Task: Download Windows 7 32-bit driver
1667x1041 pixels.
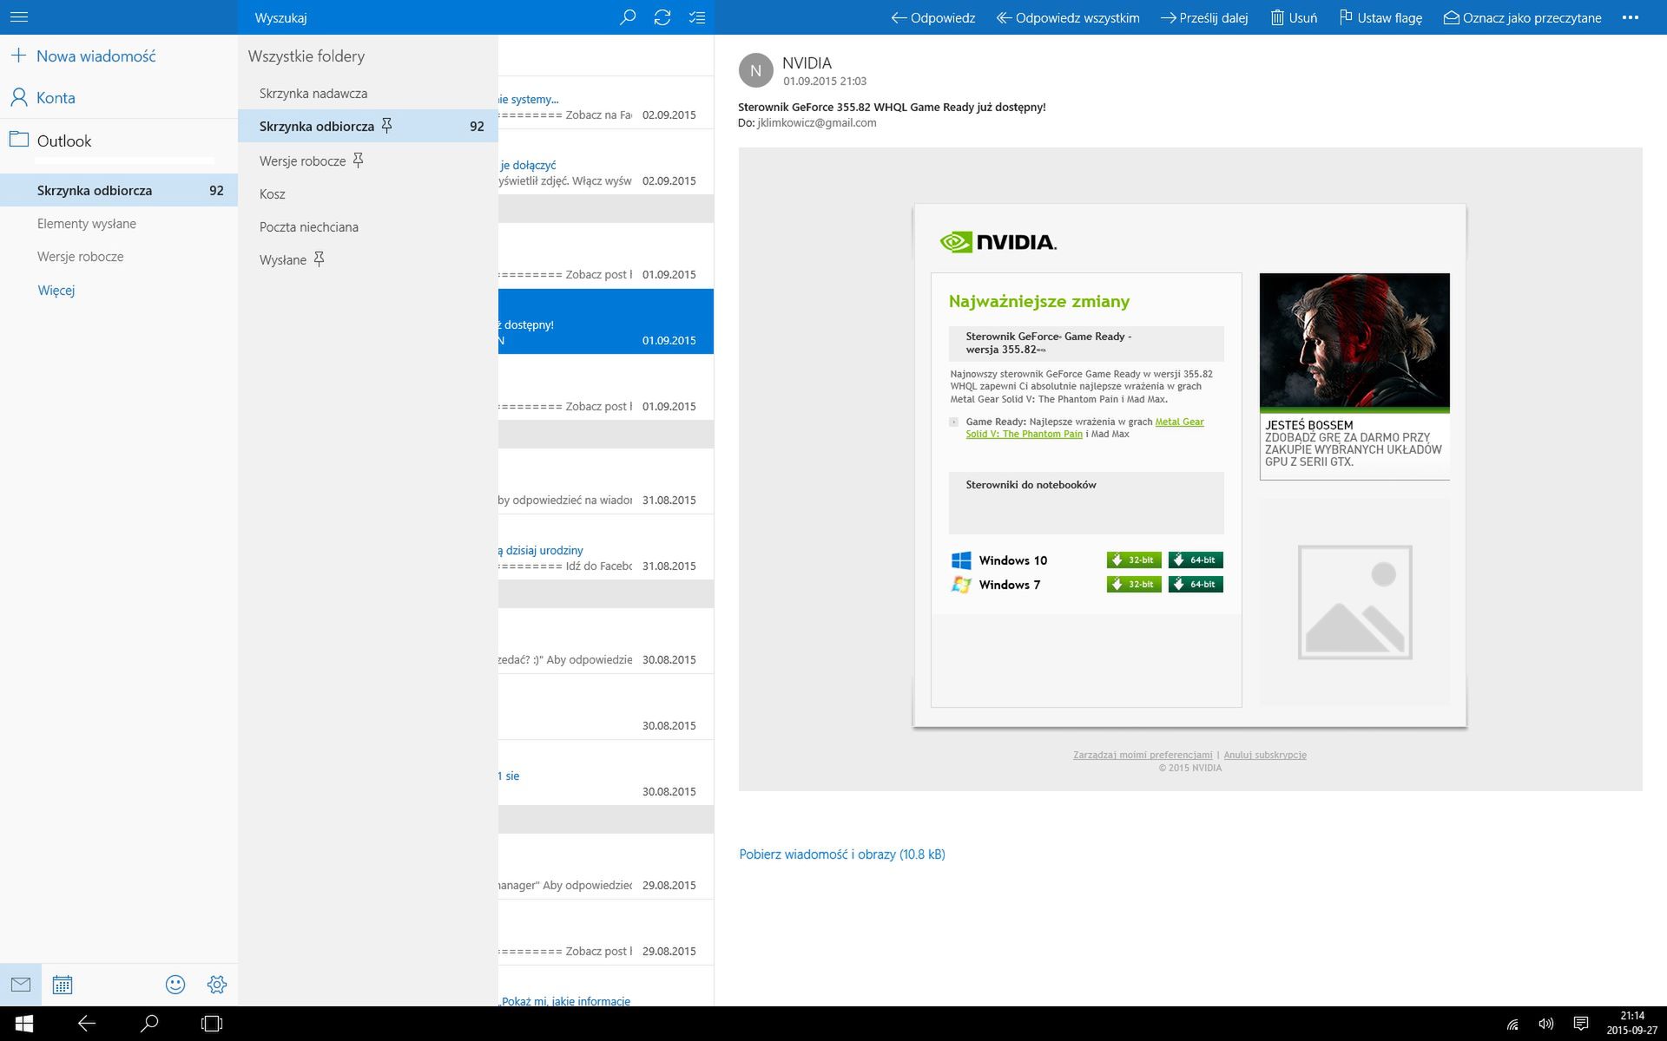Action: [1134, 584]
